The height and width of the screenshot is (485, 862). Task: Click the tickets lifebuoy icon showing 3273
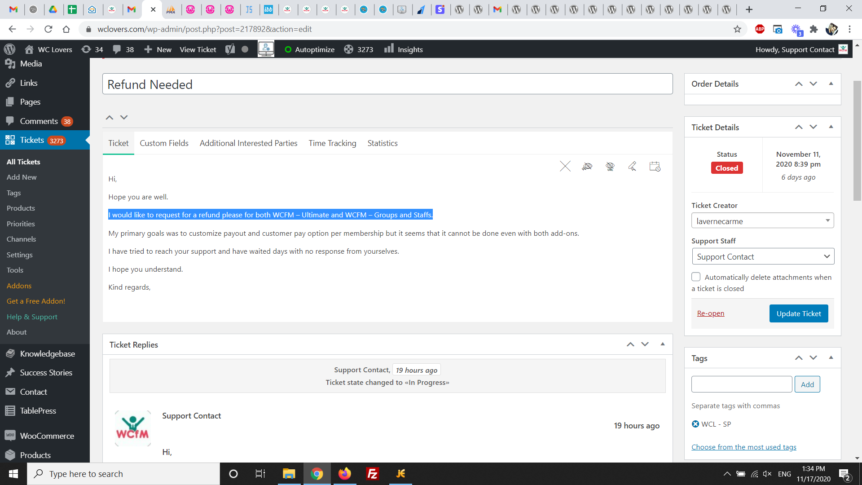pos(358,49)
